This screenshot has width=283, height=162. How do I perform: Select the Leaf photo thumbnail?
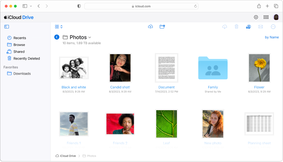167,124
